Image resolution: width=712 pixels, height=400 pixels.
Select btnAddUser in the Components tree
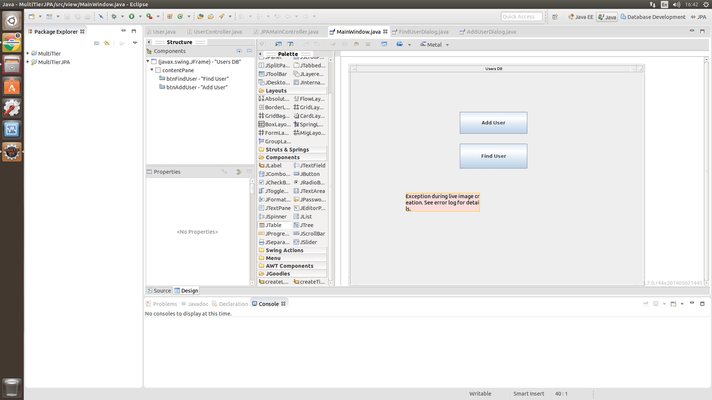click(x=192, y=87)
